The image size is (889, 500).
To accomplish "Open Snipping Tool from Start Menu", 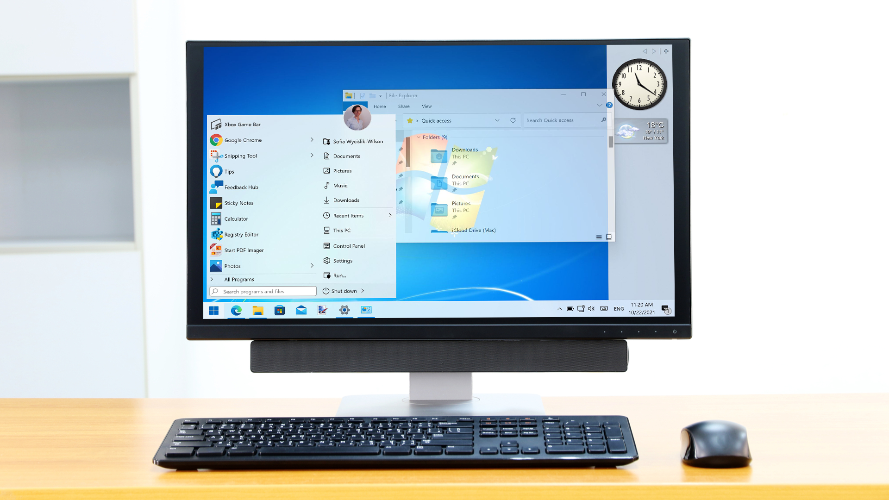I will 241,155.
